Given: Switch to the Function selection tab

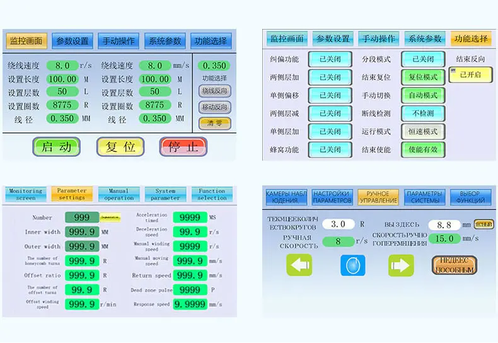Looking at the screenshot, I should [212, 194].
